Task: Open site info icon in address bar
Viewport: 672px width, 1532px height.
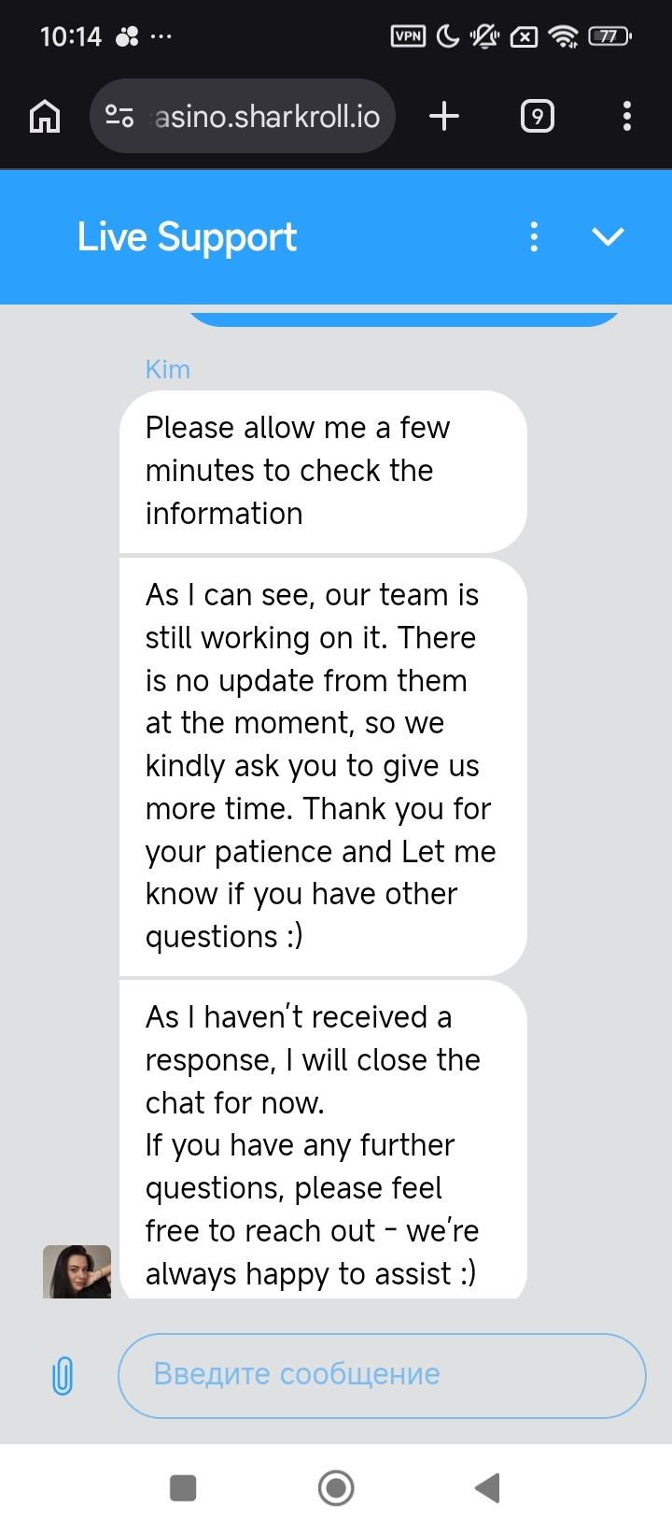Action: 119,117
